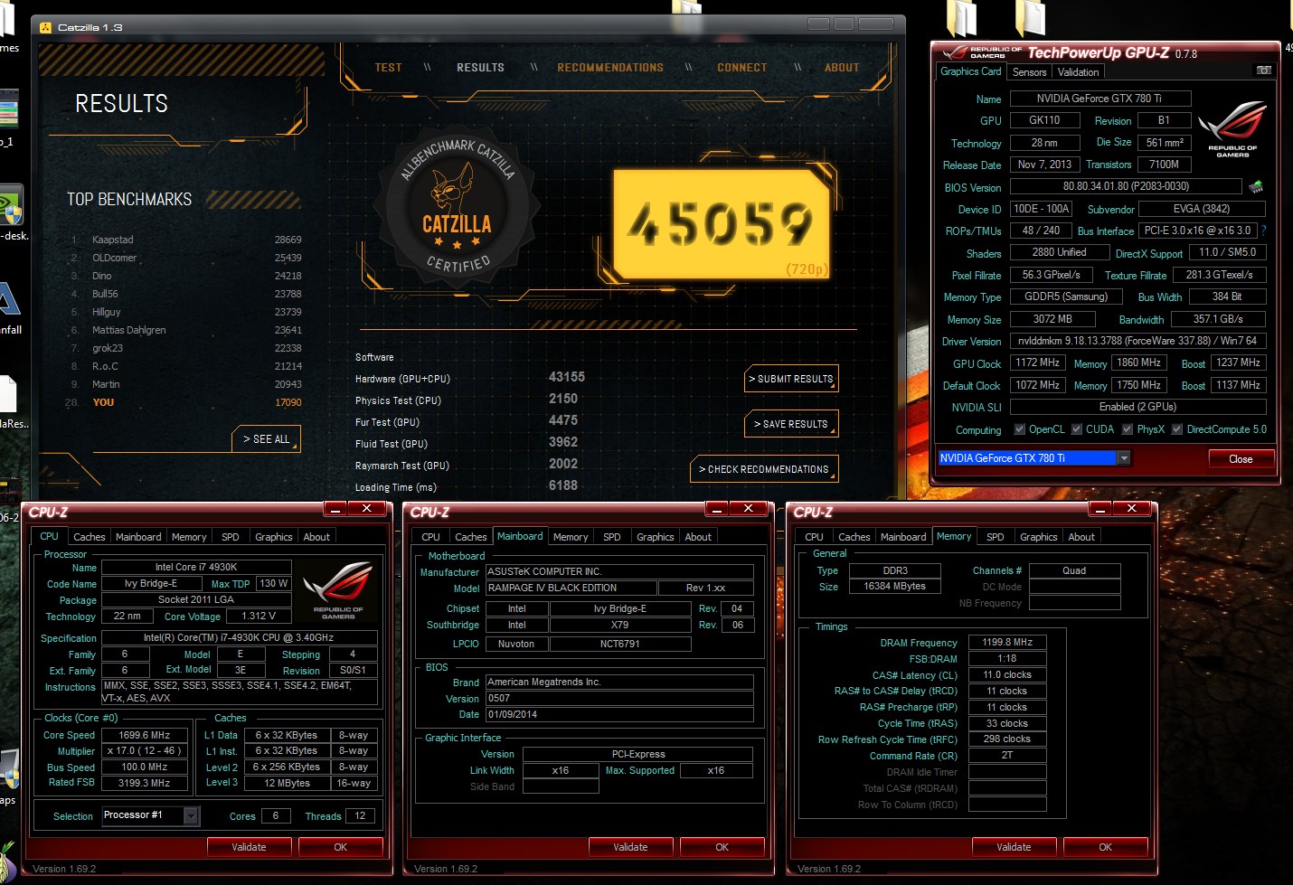Select RESULTS in Catzilla top navigation
The image size is (1293, 885).
tap(480, 68)
